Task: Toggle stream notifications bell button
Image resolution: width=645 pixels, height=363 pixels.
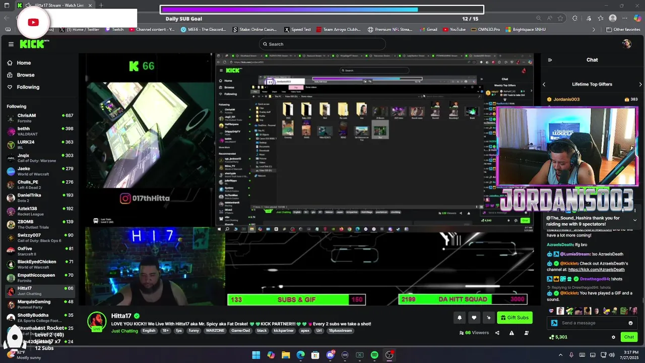Action: pos(460,318)
